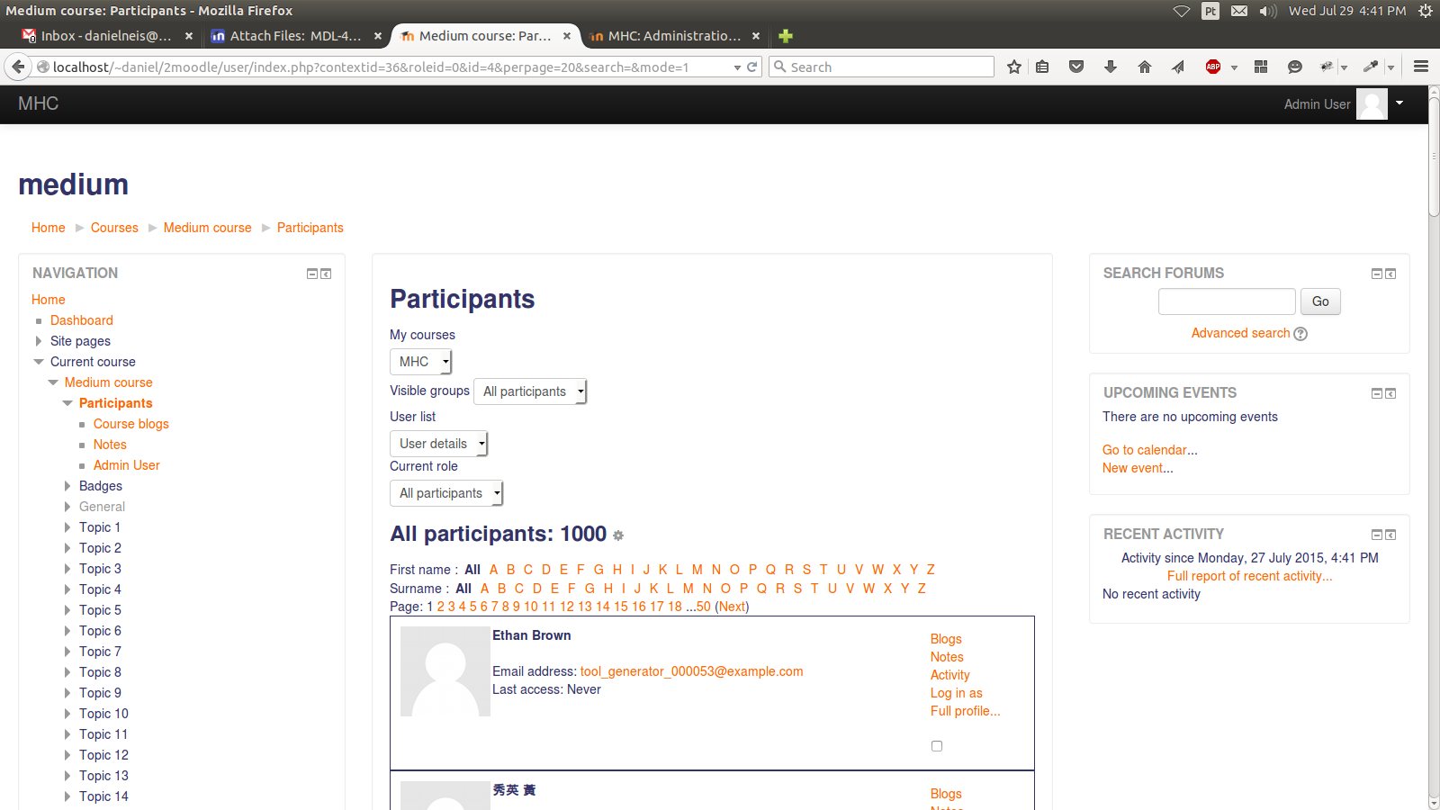The image size is (1440, 810).
Task: Open the My courses MHC dropdown
Action: tap(420, 362)
